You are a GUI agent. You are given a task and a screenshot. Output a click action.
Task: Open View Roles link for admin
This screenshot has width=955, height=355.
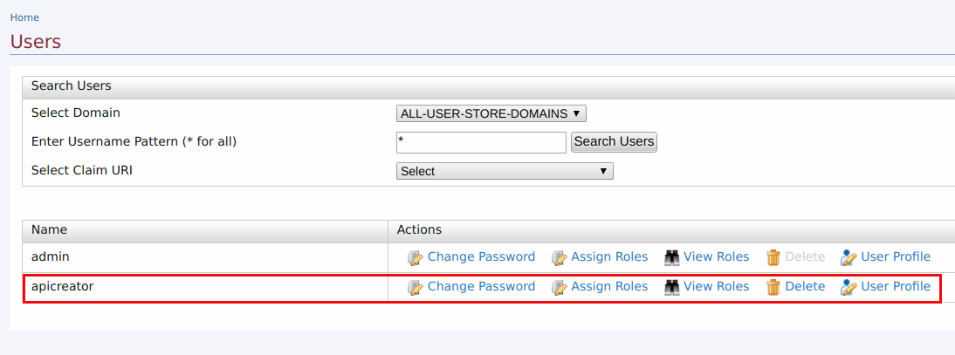(x=716, y=257)
